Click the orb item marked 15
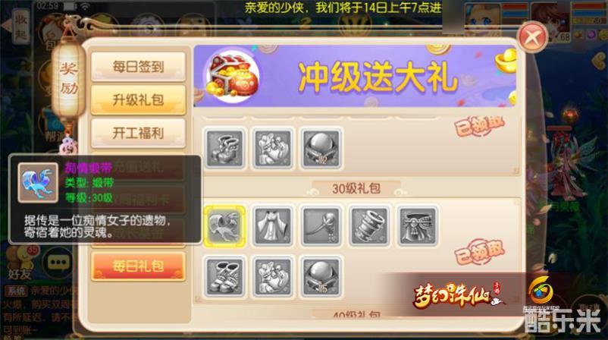 (321, 277)
